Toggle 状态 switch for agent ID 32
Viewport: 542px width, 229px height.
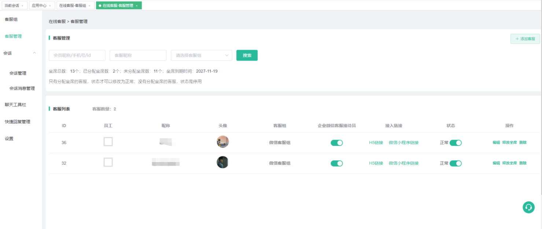[456, 163]
